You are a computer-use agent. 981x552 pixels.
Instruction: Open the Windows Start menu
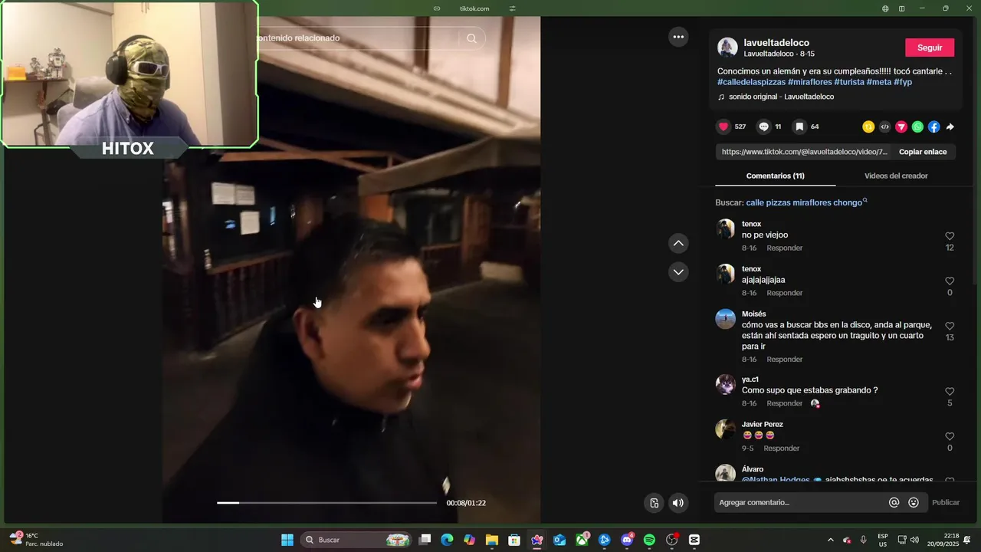coord(287,540)
